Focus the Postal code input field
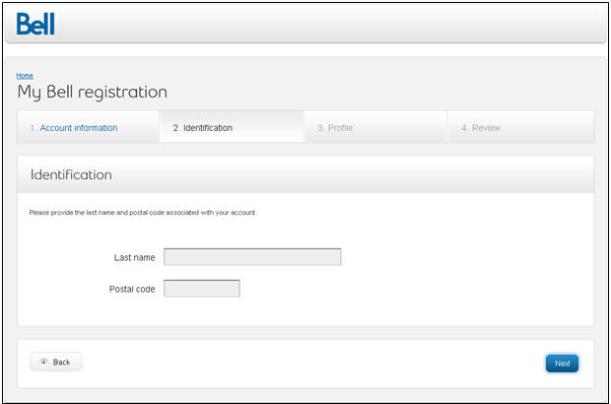 pyautogui.click(x=202, y=289)
